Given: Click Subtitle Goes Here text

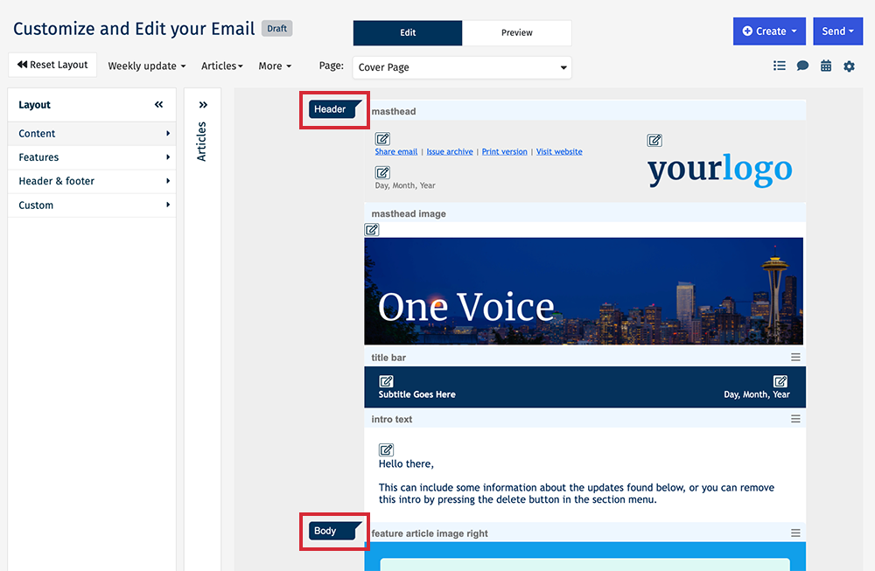Looking at the screenshot, I should click(x=416, y=394).
